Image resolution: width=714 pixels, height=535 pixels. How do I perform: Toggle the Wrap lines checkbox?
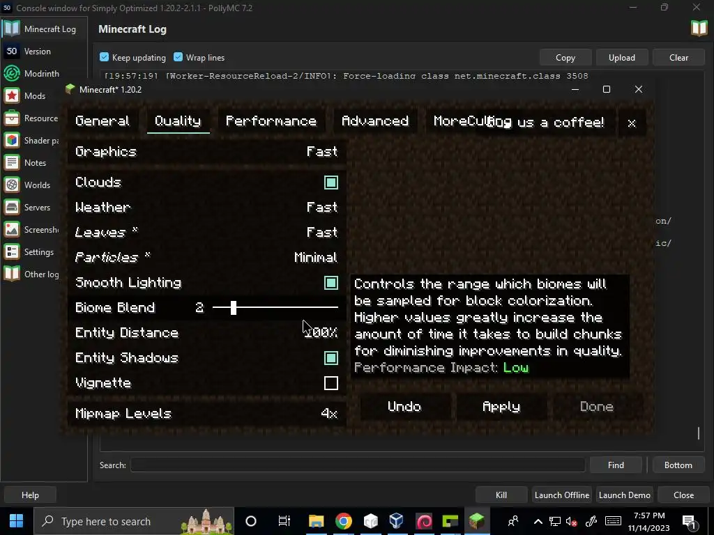tap(178, 57)
